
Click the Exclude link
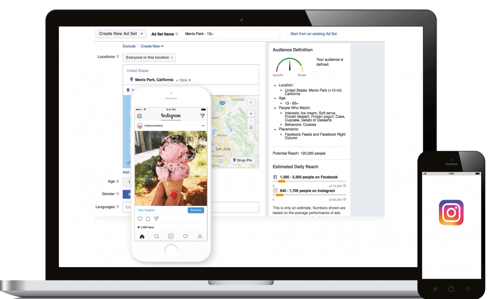click(x=129, y=46)
